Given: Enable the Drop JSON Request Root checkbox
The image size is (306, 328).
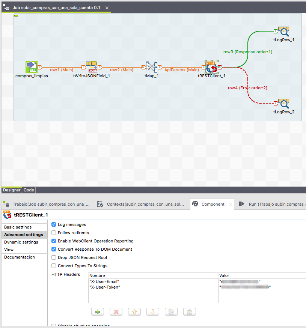Looking at the screenshot, I should pos(54,257).
